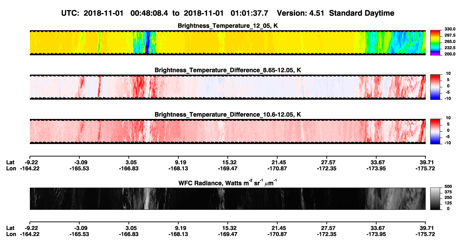Click the 125 tick on the WFC colorbar
The image size is (473, 242).
point(448,203)
